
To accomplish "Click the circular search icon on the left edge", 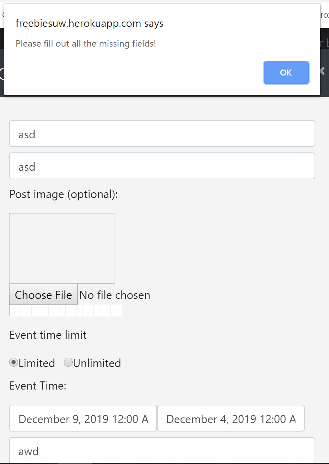I will click(x=2, y=74).
